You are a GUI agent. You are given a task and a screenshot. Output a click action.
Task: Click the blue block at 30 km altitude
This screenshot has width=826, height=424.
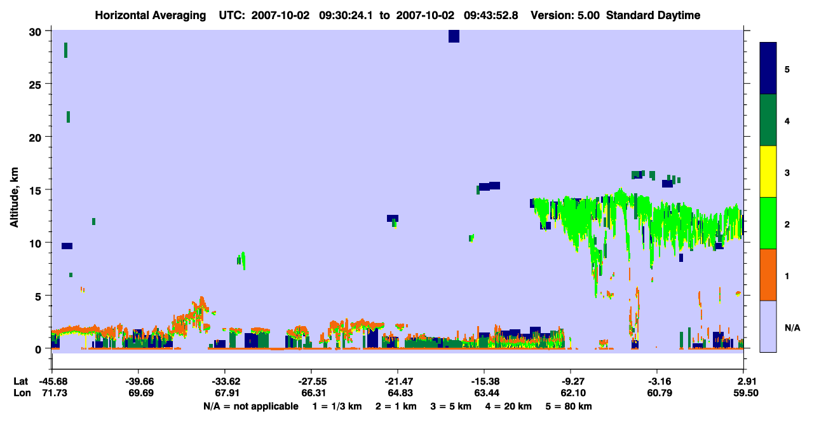pos(454,36)
